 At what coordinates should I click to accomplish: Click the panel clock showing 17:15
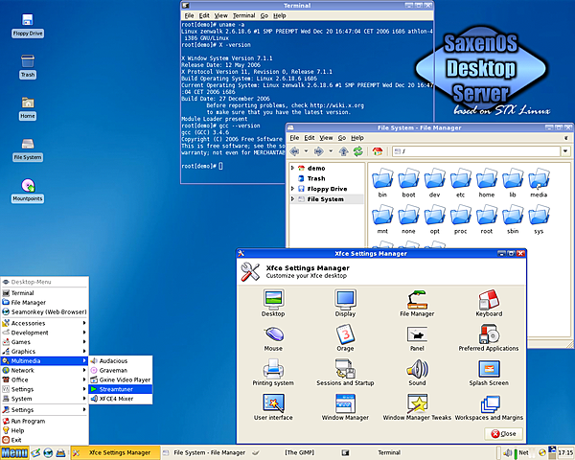click(x=565, y=453)
